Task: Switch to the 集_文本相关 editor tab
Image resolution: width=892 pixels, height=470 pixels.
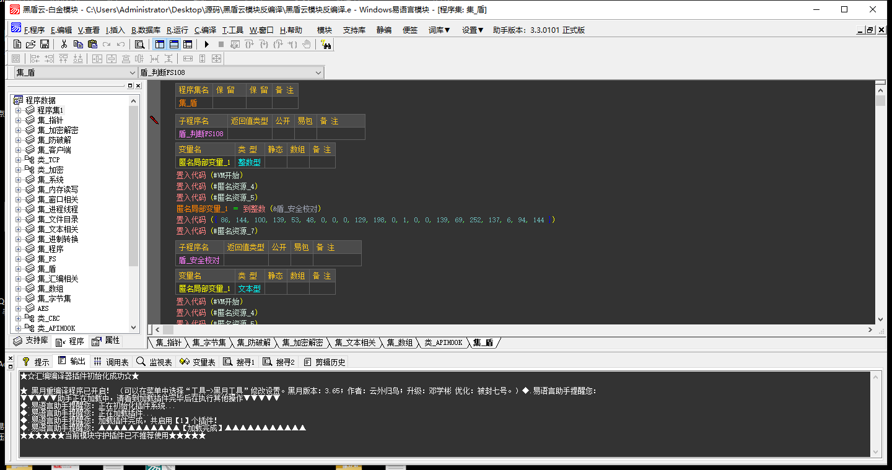Action: (x=354, y=342)
